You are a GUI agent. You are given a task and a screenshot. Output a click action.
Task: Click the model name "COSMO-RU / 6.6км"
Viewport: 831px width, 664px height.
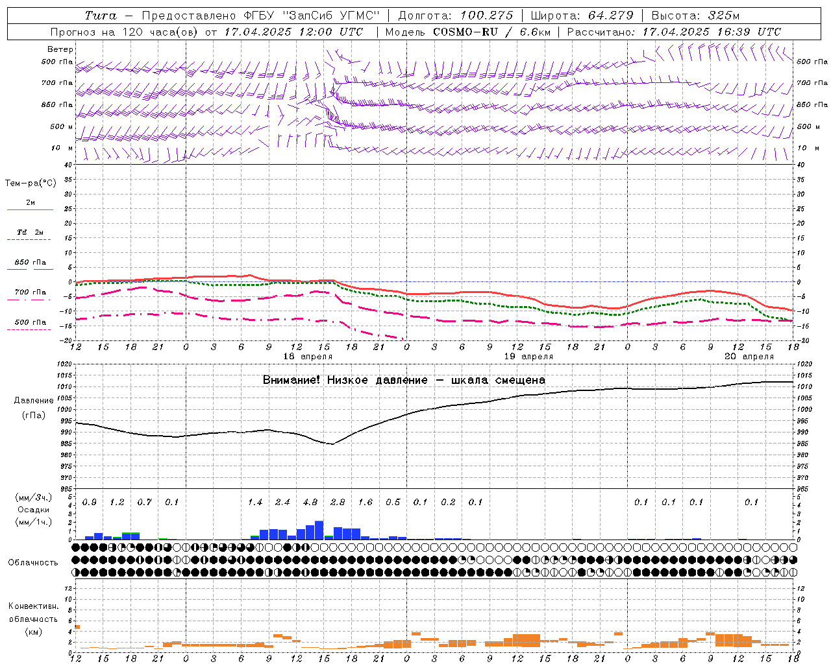tap(491, 32)
